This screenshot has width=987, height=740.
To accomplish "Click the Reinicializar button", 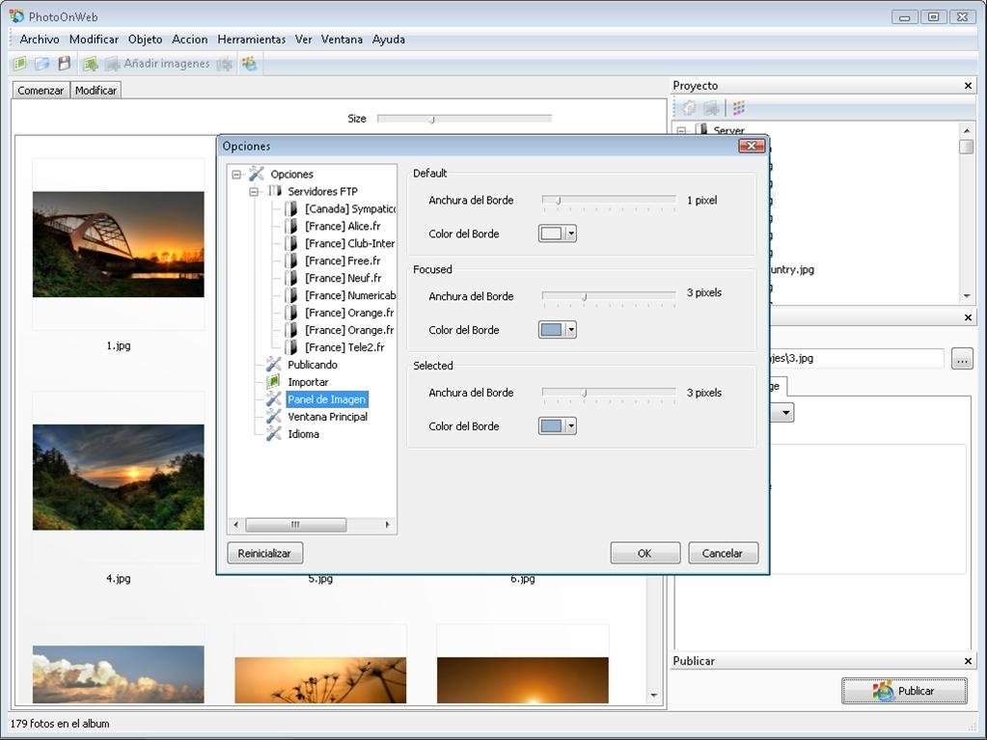I will point(264,553).
